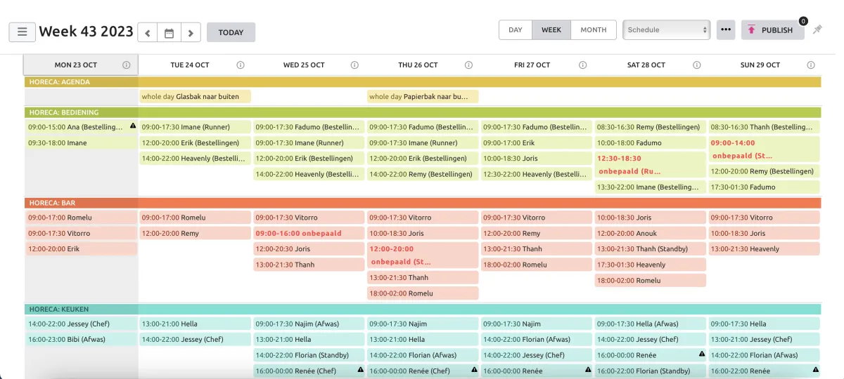Screen dimensions: 844x379
Task: Click the pin icon next to Publish
Action: pos(817,29)
